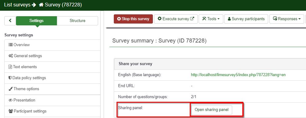The width and height of the screenshot is (306, 118).
Task: Click the icon on the Responses button
Action: click(275, 19)
